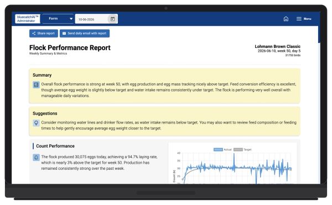This screenshot has width=332, height=205.
Task: Click the 2026-06-10, week 50, day 5 text
Action: point(279,51)
